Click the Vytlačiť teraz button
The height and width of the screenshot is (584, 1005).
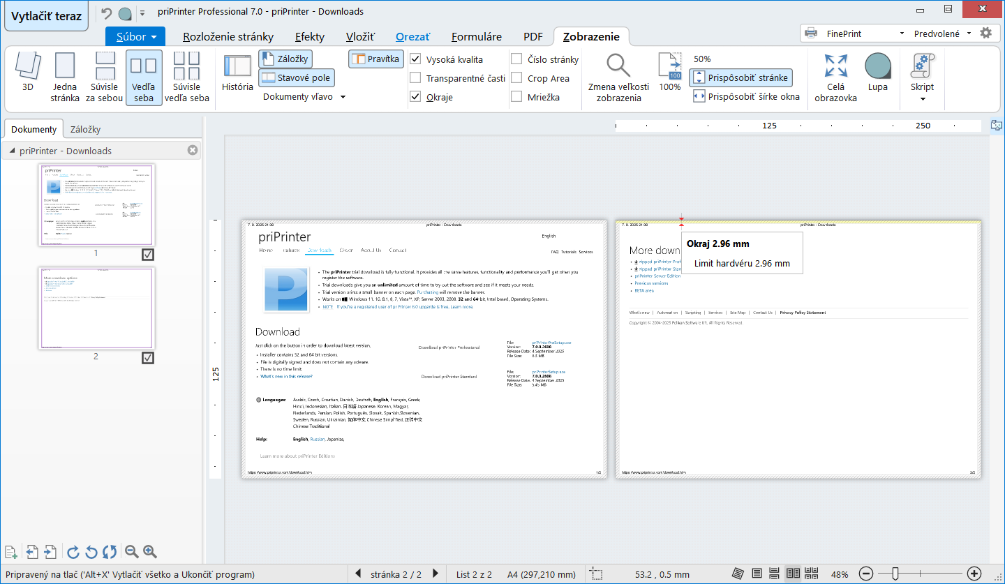[x=46, y=16]
